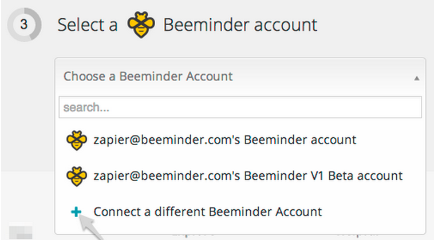Click the Beeminder bee logo in the heading
434x240 pixels.
[141, 25]
